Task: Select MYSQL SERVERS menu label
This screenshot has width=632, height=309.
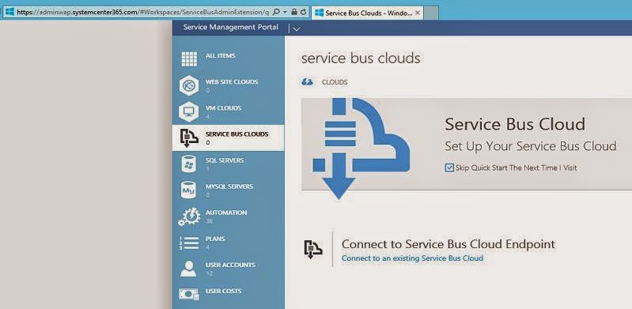Action: point(229,187)
